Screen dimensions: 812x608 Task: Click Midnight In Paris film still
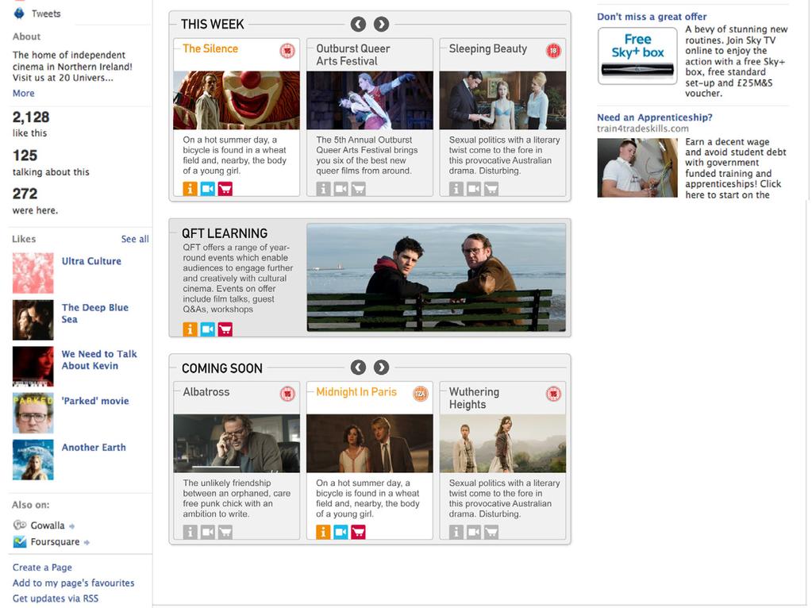point(370,444)
